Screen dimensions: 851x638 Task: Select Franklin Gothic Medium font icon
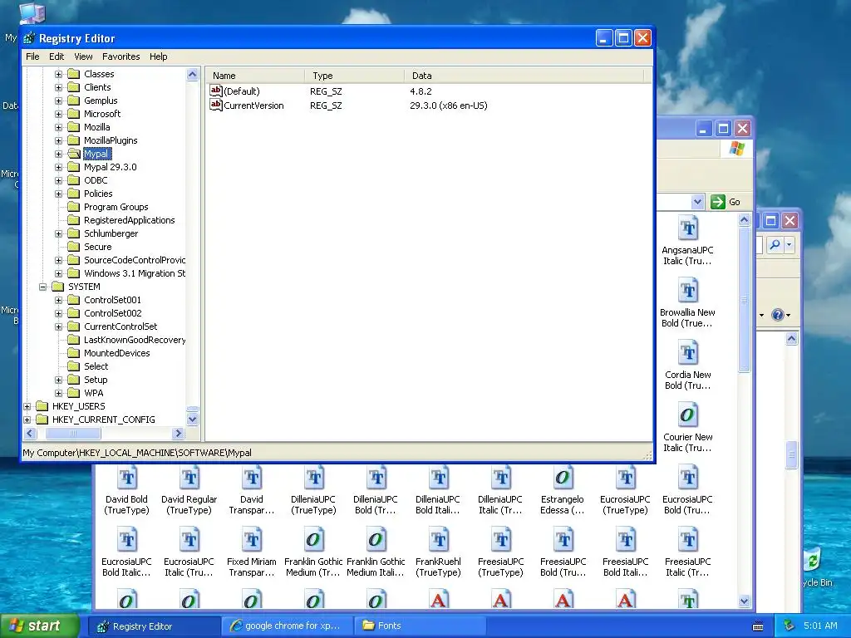pyautogui.click(x=313, y=540)
